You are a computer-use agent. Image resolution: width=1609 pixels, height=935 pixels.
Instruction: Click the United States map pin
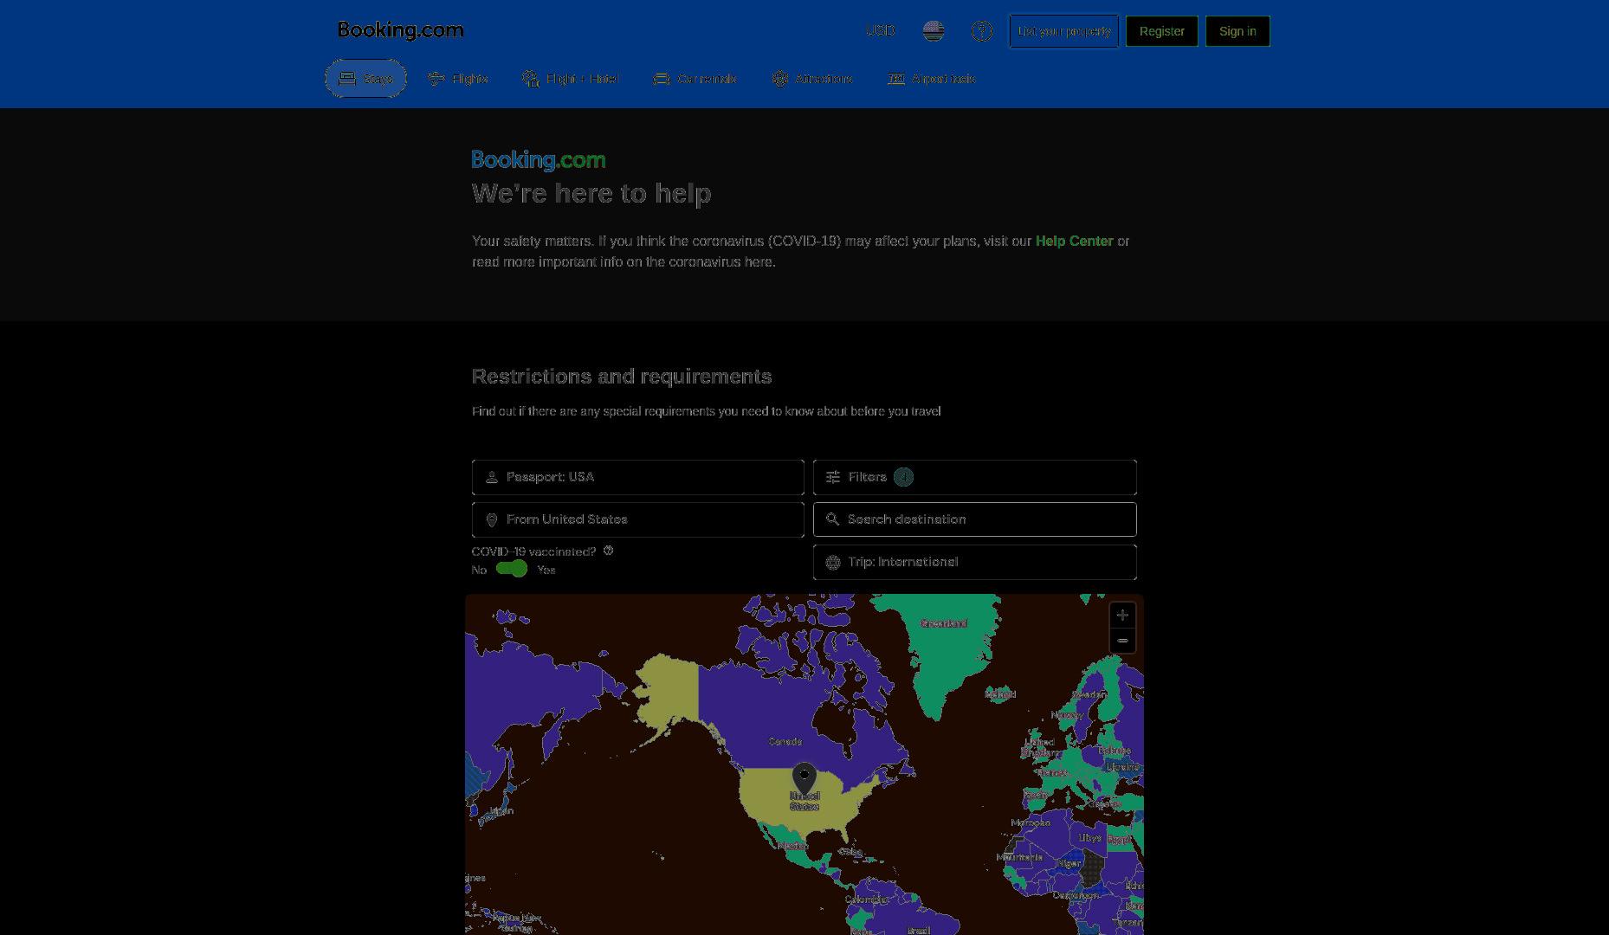pos(804,779)
